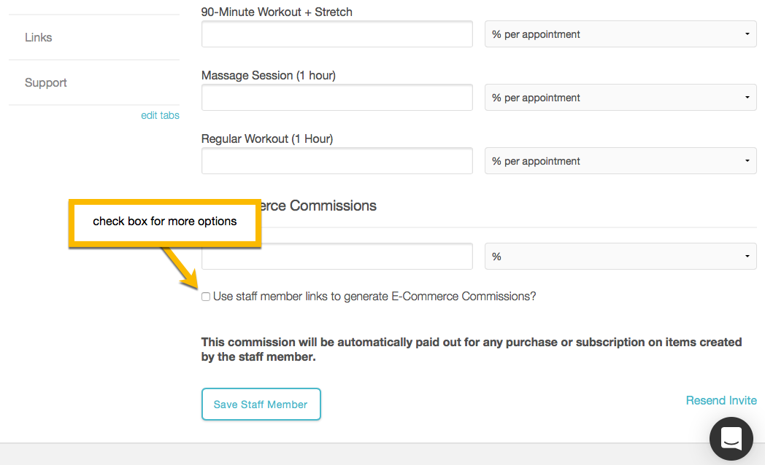Focus the 90-Minute Workout + Stretch commission field
The image size is (765, 465).
point(337,34)
